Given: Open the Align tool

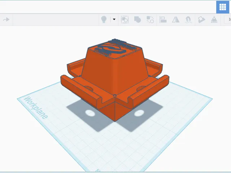Looking at the screenshot, I should tap(163, 19).
